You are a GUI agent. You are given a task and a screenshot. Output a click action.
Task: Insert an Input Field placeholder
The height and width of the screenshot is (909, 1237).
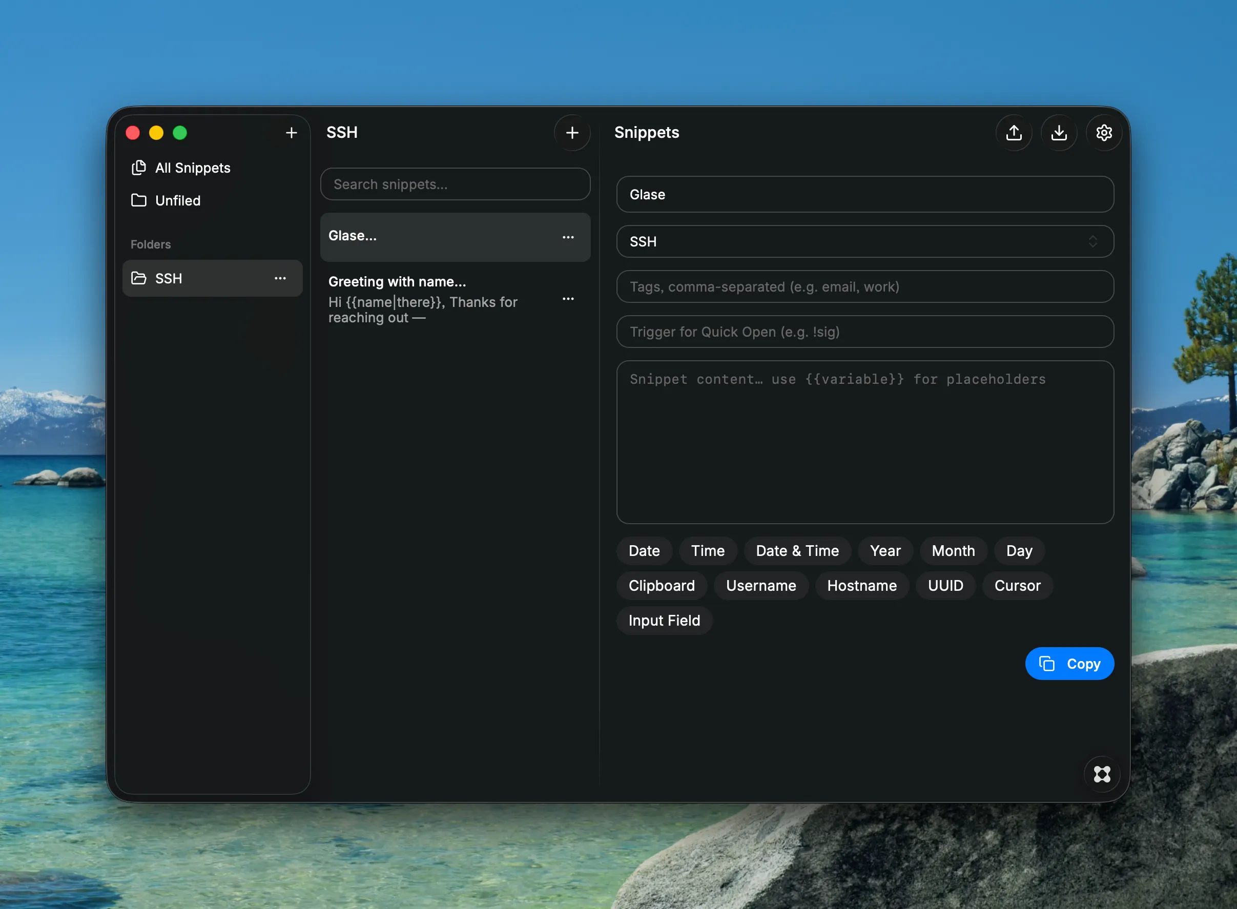[x=664, y=621]
